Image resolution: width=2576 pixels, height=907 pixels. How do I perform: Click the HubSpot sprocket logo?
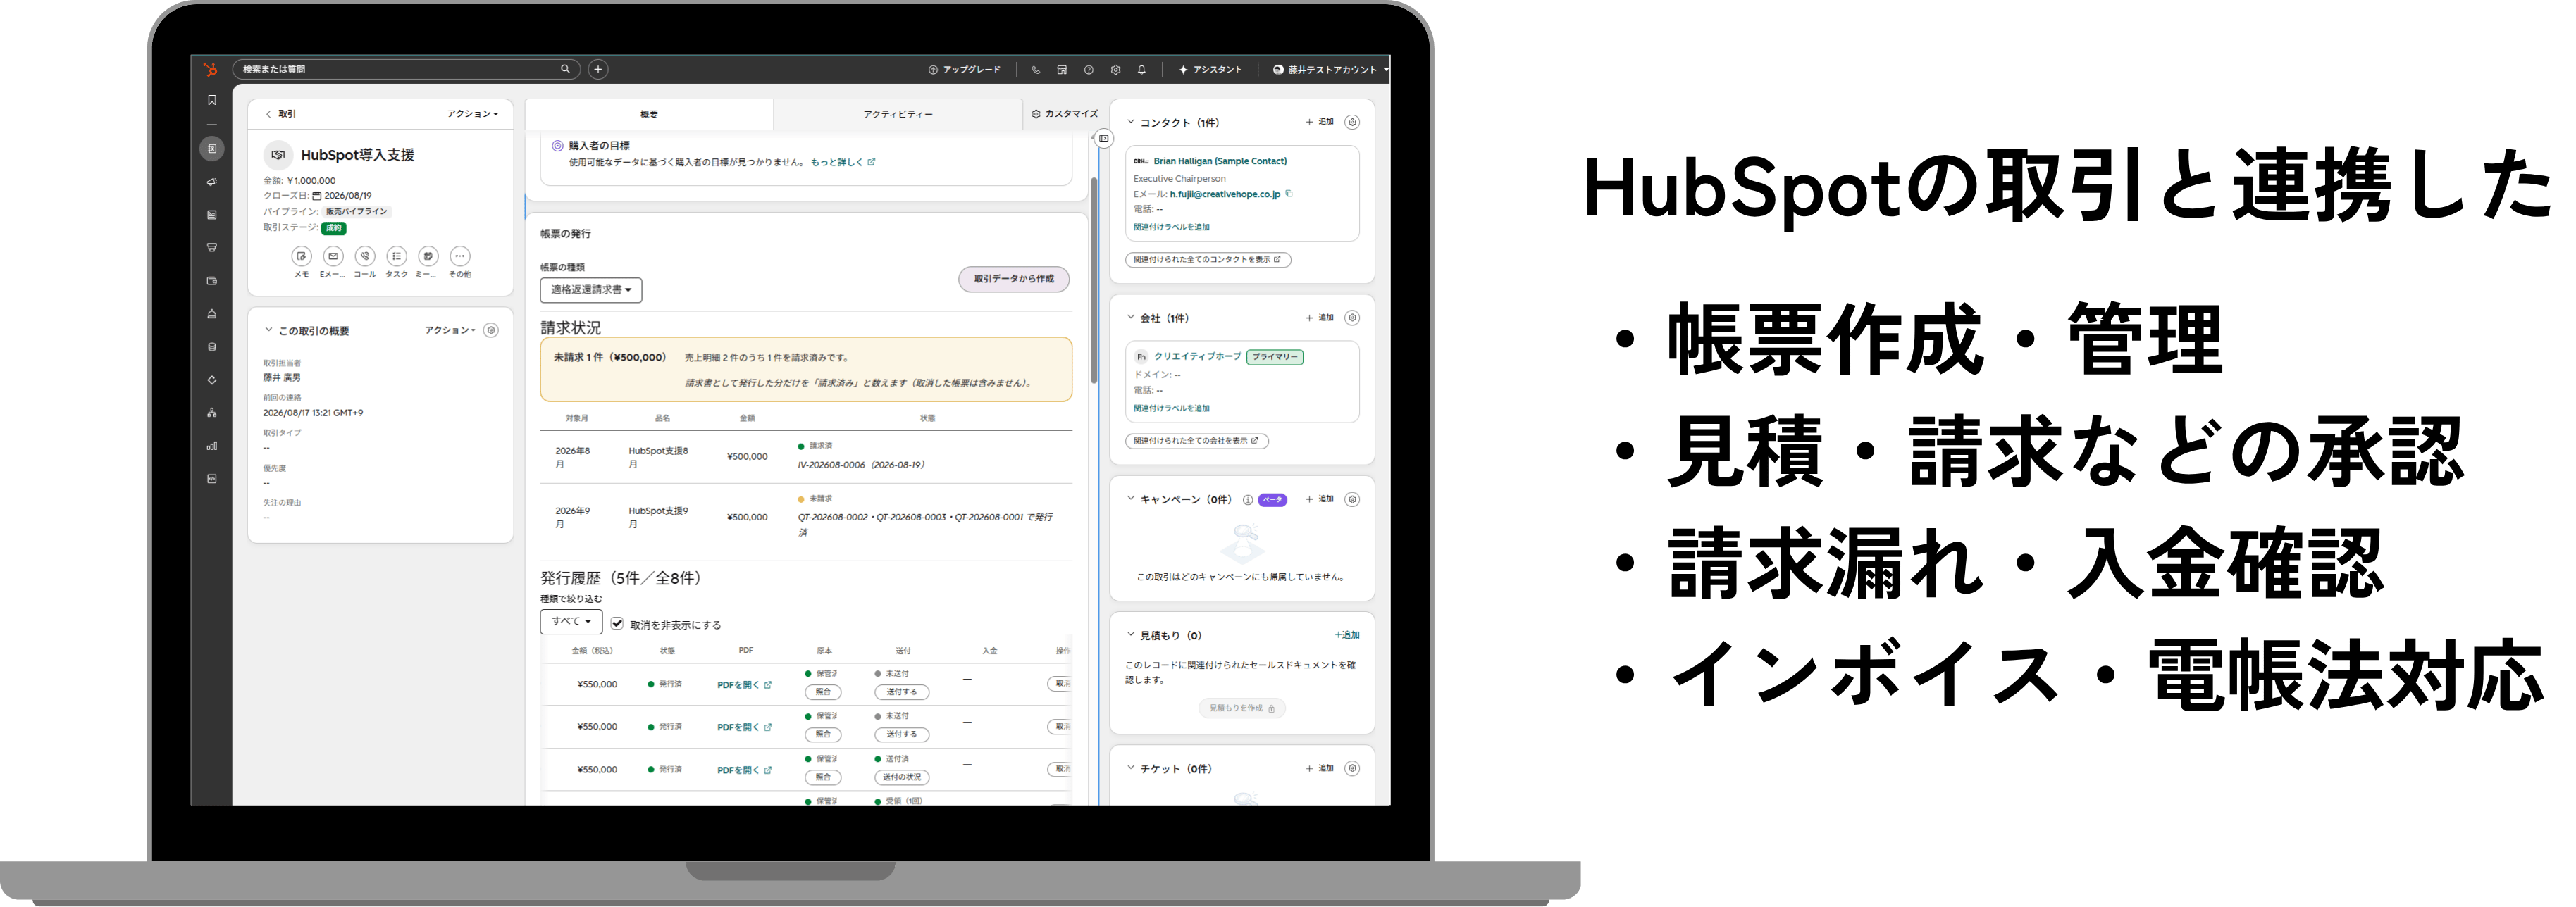[210, 69]
